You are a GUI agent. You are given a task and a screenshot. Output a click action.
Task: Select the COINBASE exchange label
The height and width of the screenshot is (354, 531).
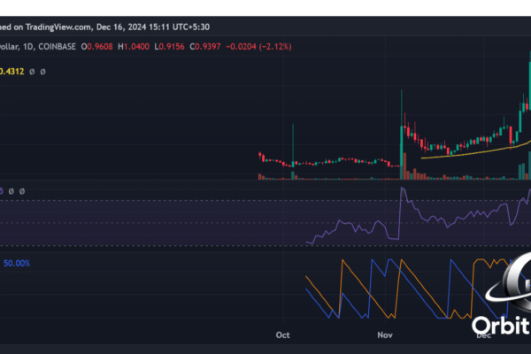(57, 47)
